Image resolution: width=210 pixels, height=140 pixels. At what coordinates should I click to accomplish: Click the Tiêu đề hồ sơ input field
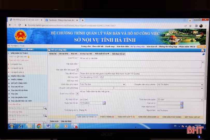142,74
